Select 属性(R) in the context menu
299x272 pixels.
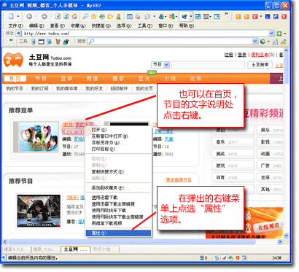coord(118,233)
